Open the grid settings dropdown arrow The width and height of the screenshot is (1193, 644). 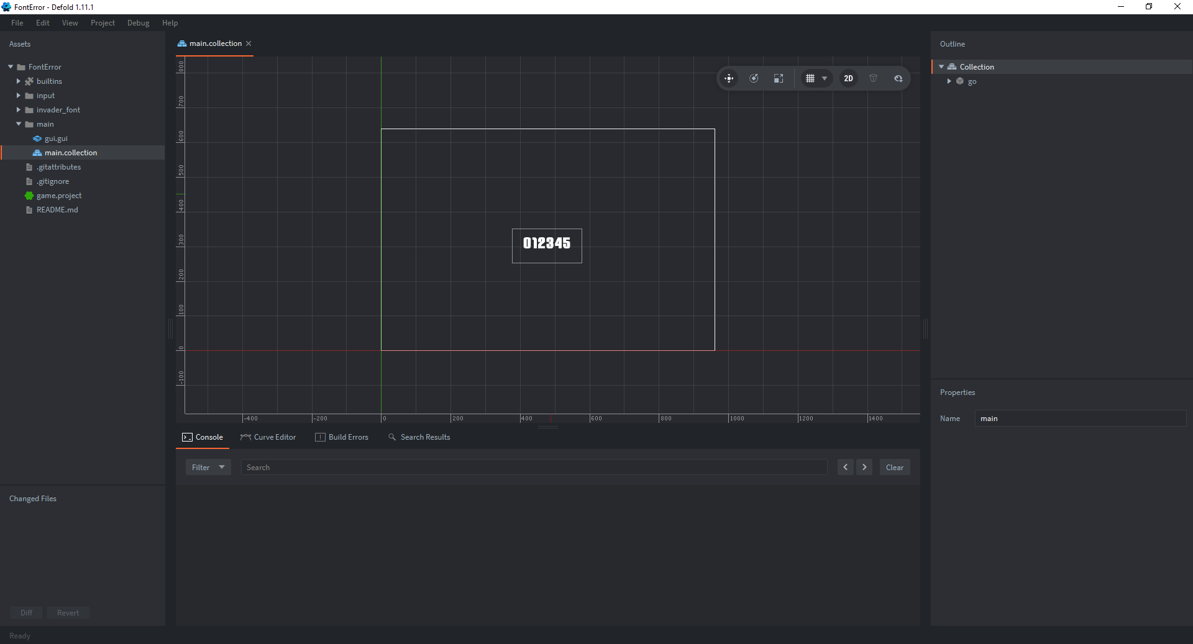825,78
